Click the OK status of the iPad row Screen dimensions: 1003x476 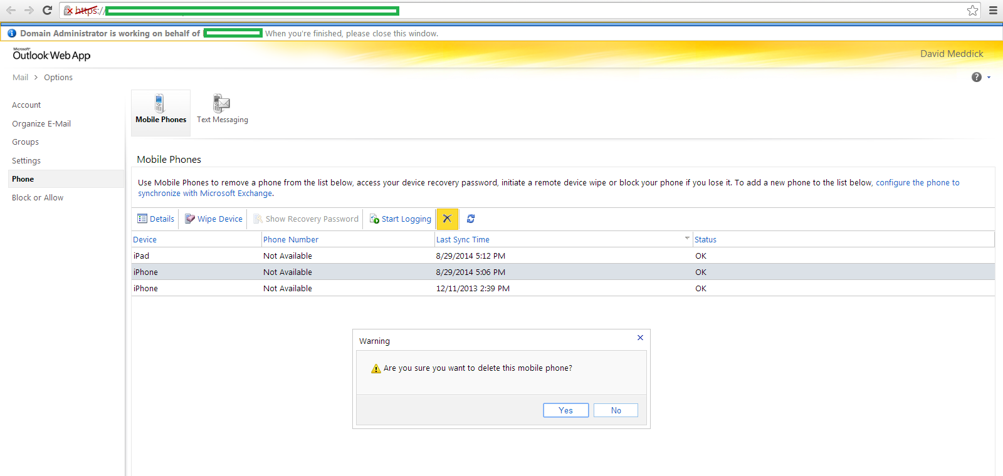(701, 256)
